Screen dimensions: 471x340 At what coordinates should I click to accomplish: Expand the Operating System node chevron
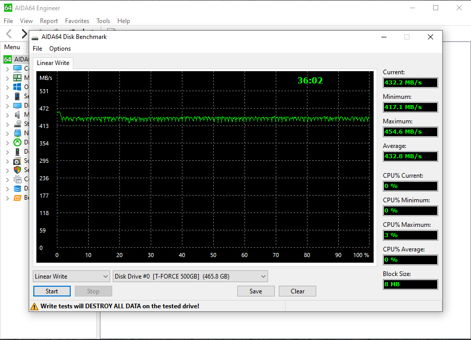[8, 88]
